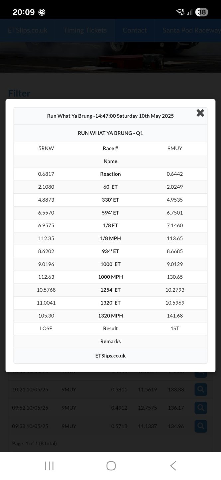This screenshot has height=480, width=221.
Task: Tap the Wi-Fi status icon
Action: [x=180, y=12]
